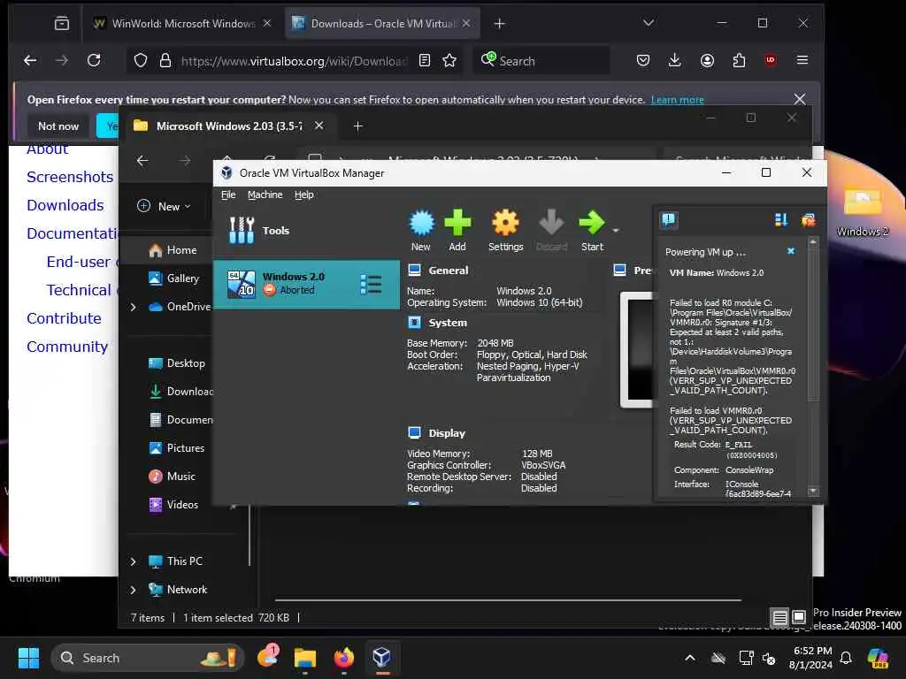The width and height of the screenshot is (906, 679).
Task: Click the uBlock Origin extension icon
Action: [x=771, y=61]
